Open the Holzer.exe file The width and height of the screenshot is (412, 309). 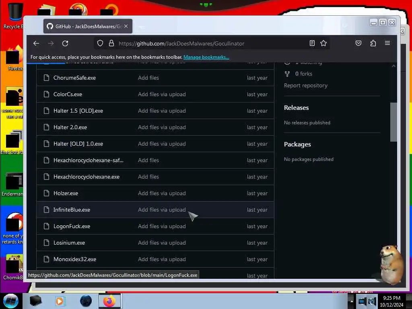click(x=66, y=193)
